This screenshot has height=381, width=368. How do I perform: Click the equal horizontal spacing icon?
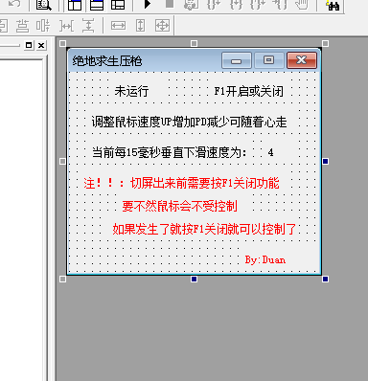click(x=66, y=26)
